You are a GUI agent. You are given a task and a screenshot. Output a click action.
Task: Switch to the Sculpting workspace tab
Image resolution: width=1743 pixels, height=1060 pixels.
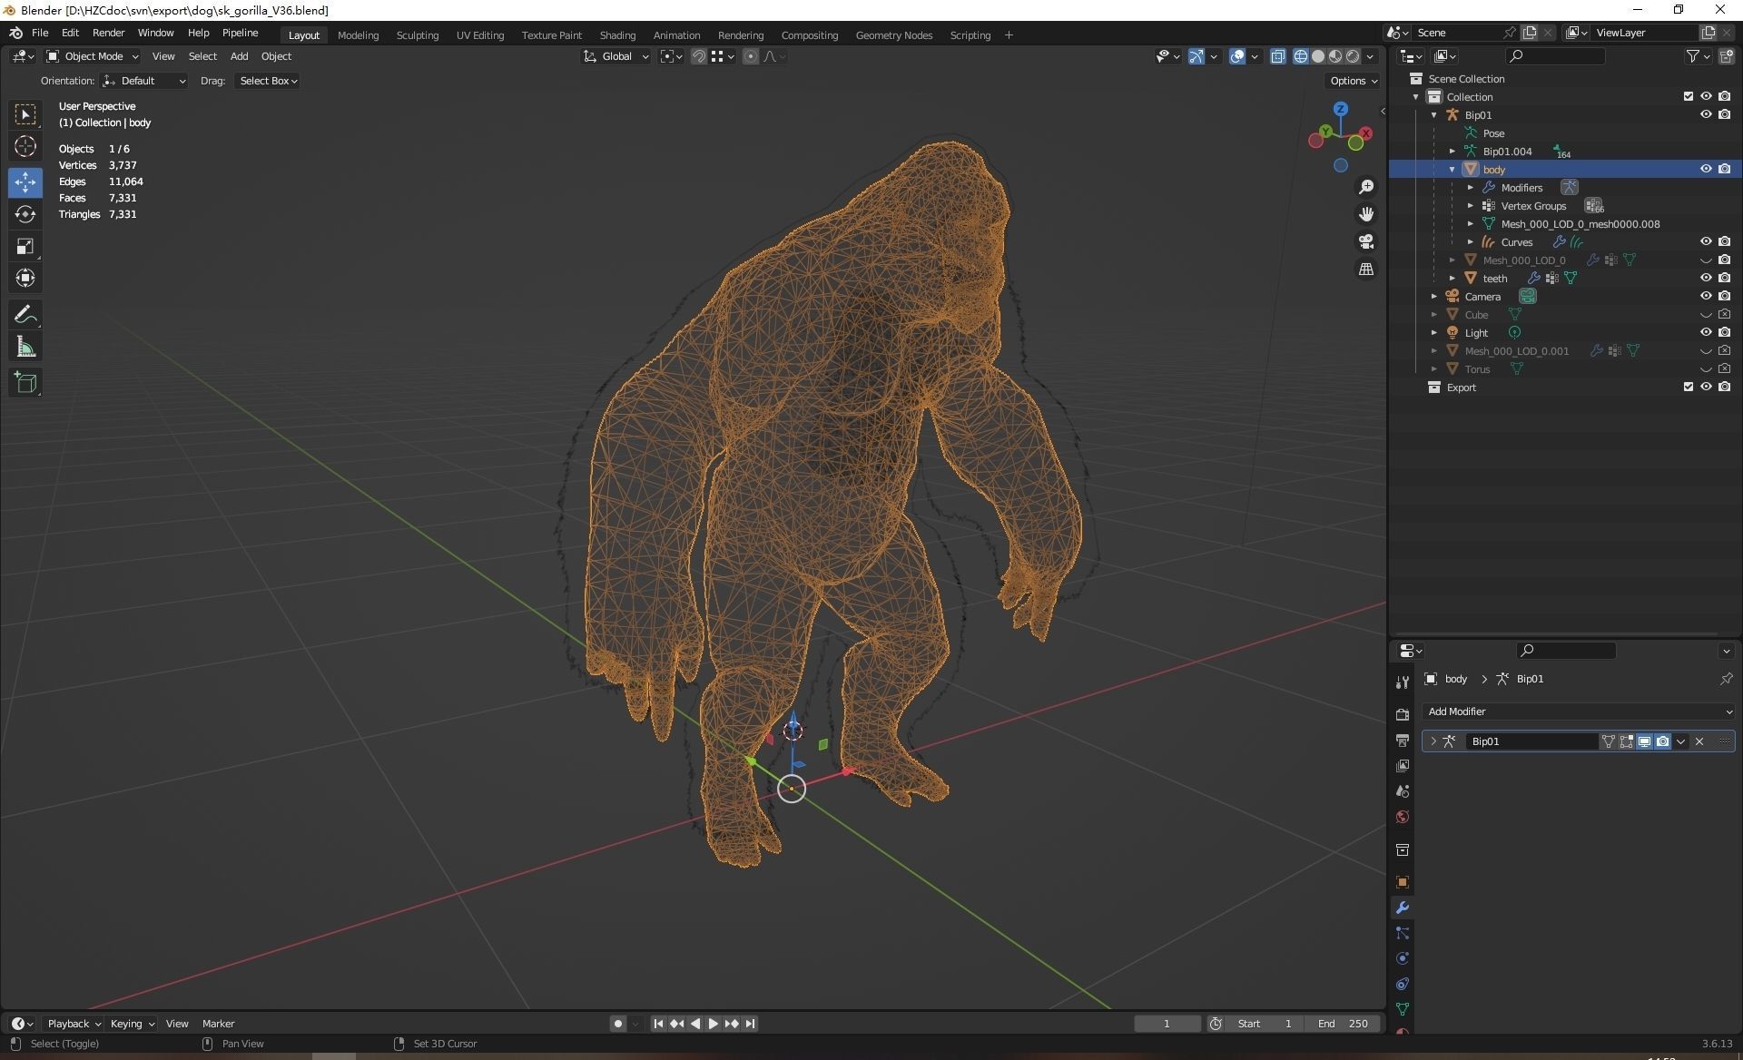(417, 34)
